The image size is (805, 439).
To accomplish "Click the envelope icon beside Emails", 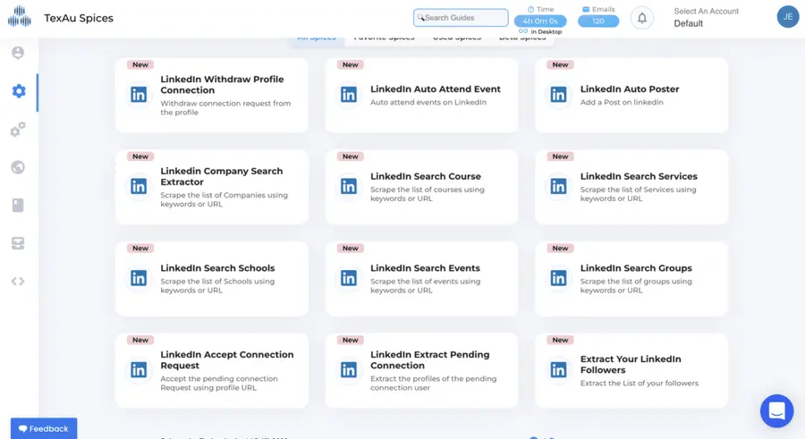I will pyautogui.click(x=586, y=9).
